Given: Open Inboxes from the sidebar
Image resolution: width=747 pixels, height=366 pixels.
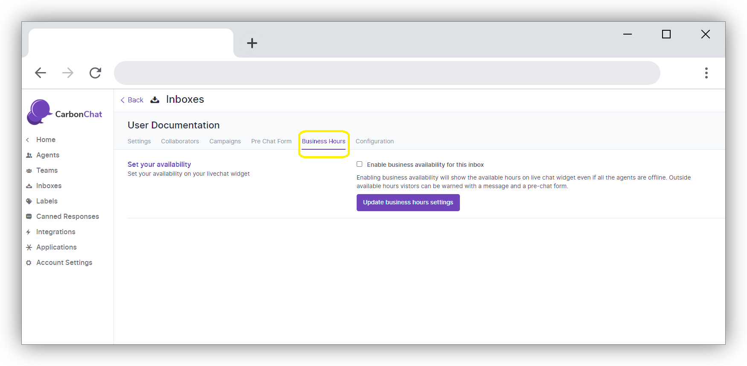Looking at the screenshot, I should click(x=49, y=186).
